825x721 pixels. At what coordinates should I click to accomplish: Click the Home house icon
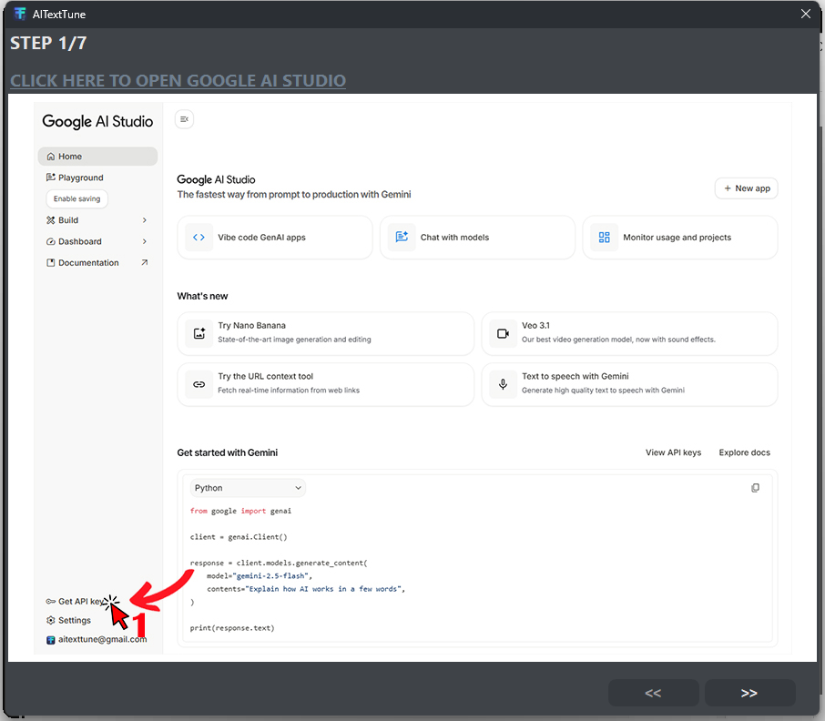point(50,157)
